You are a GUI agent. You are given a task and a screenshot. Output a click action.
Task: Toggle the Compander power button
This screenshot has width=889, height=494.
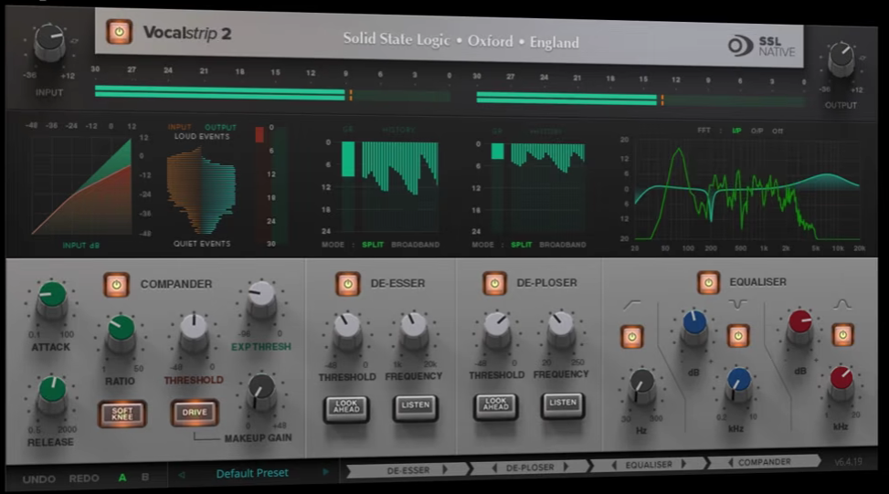(x=116, y=284)
